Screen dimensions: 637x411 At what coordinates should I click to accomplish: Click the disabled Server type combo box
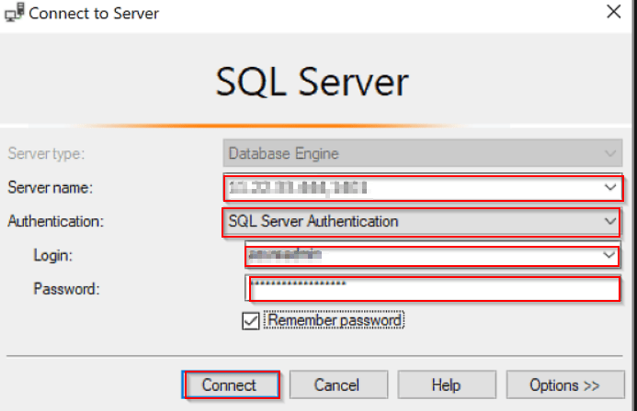pyautogui.click(x=423, y=153)
